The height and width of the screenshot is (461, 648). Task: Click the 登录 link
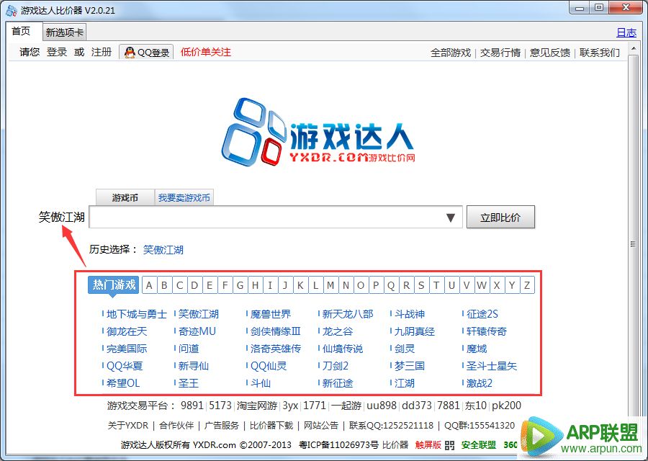coord(57,52)
